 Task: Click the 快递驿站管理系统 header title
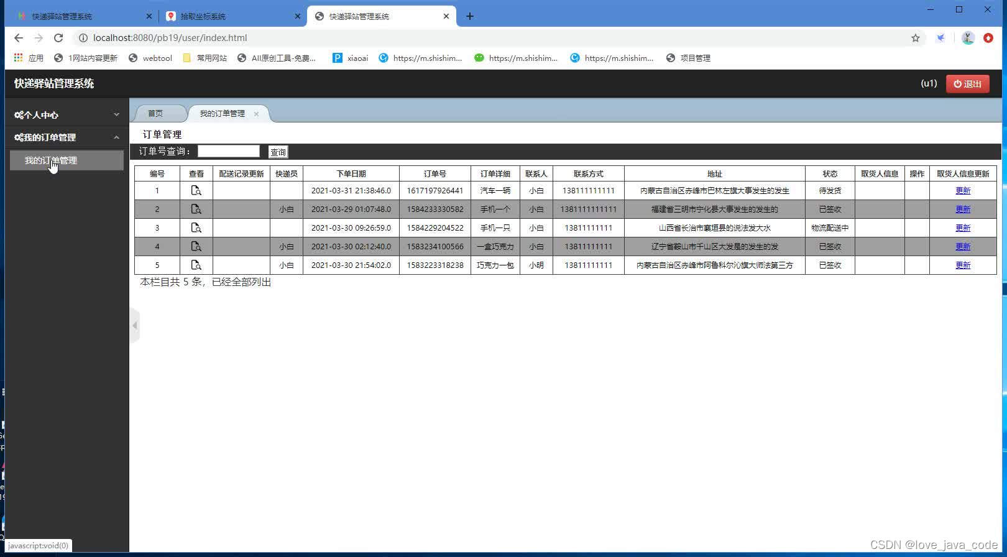(x=54, y=83)
